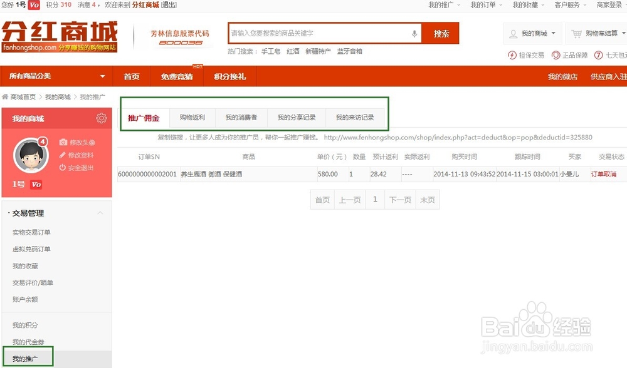Go to 首页 in navigation bar

132,76
